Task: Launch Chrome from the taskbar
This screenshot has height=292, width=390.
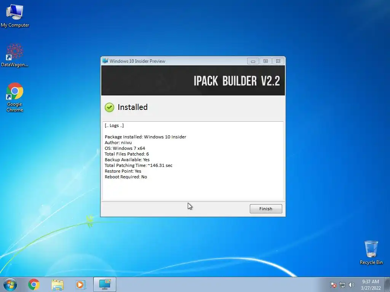Action: point(34,284)
